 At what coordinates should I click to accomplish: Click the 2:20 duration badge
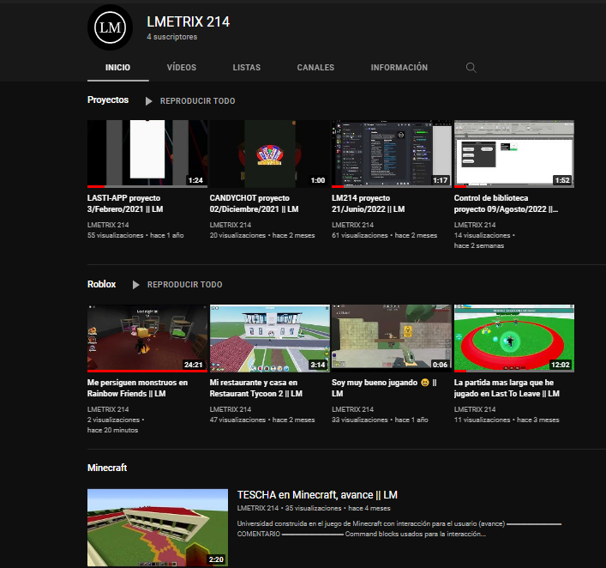click(x=216, y=559)
